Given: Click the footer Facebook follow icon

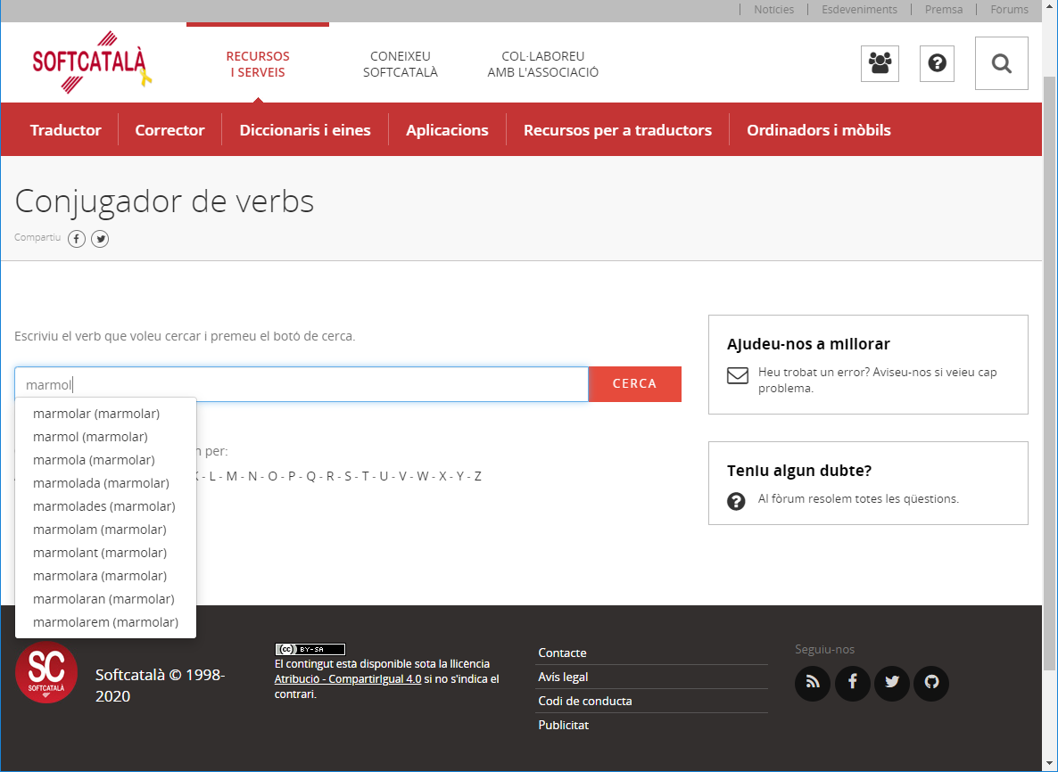Looking at the screenshot, I should (x=852, y=683).
